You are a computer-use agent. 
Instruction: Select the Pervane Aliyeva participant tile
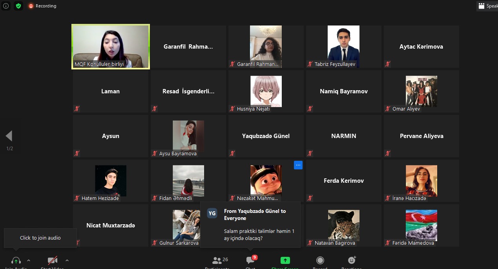tap(421, 136)
